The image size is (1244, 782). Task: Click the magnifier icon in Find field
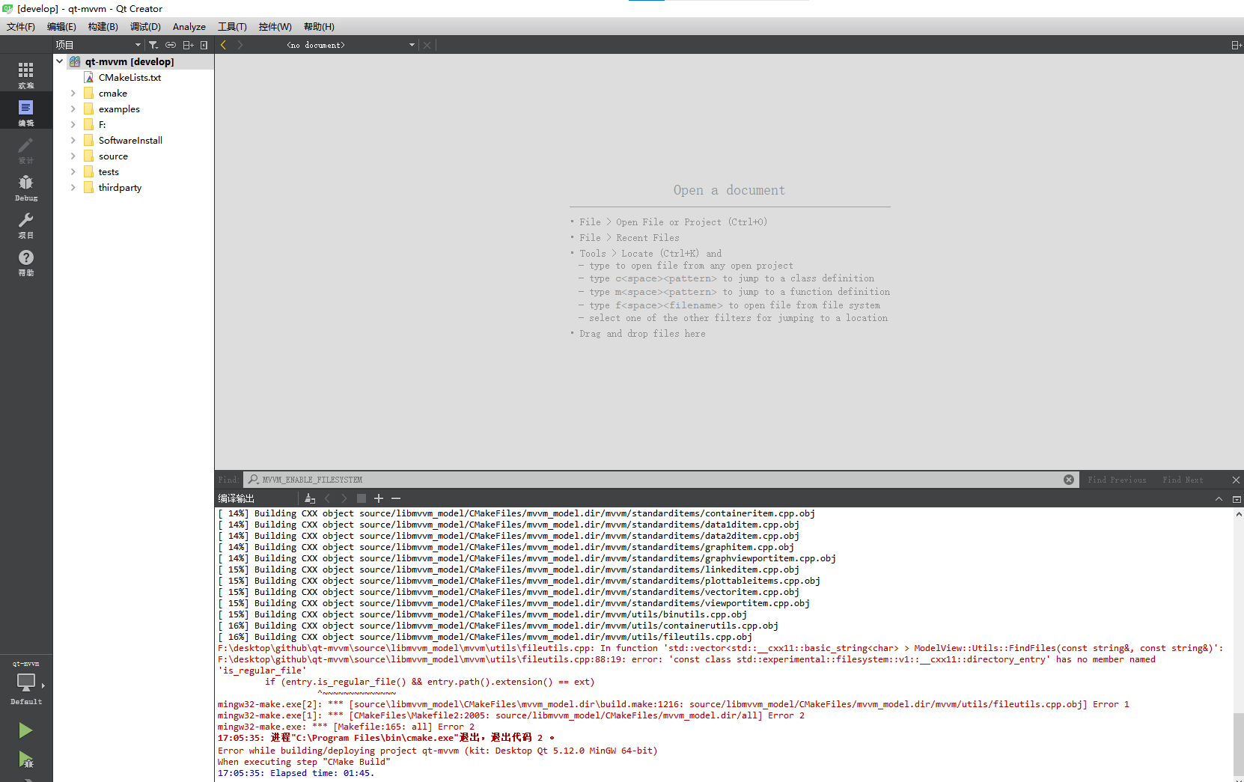tap(254, 480)
